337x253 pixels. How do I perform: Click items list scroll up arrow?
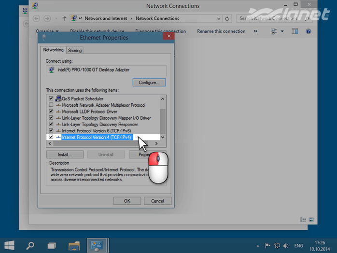pyautogui.click(x=163, y=99)
